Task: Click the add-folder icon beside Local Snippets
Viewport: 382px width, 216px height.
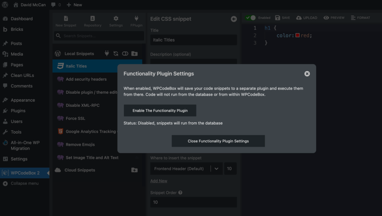Action: (x=135, y=53)
